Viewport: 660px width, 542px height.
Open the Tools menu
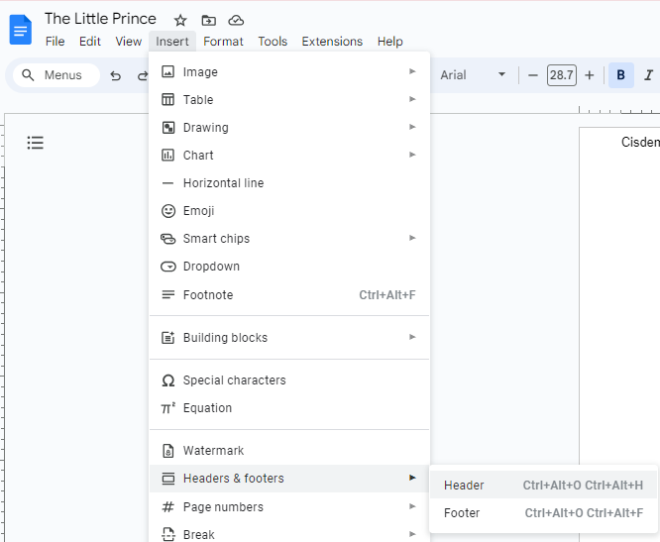pos(273,42)
